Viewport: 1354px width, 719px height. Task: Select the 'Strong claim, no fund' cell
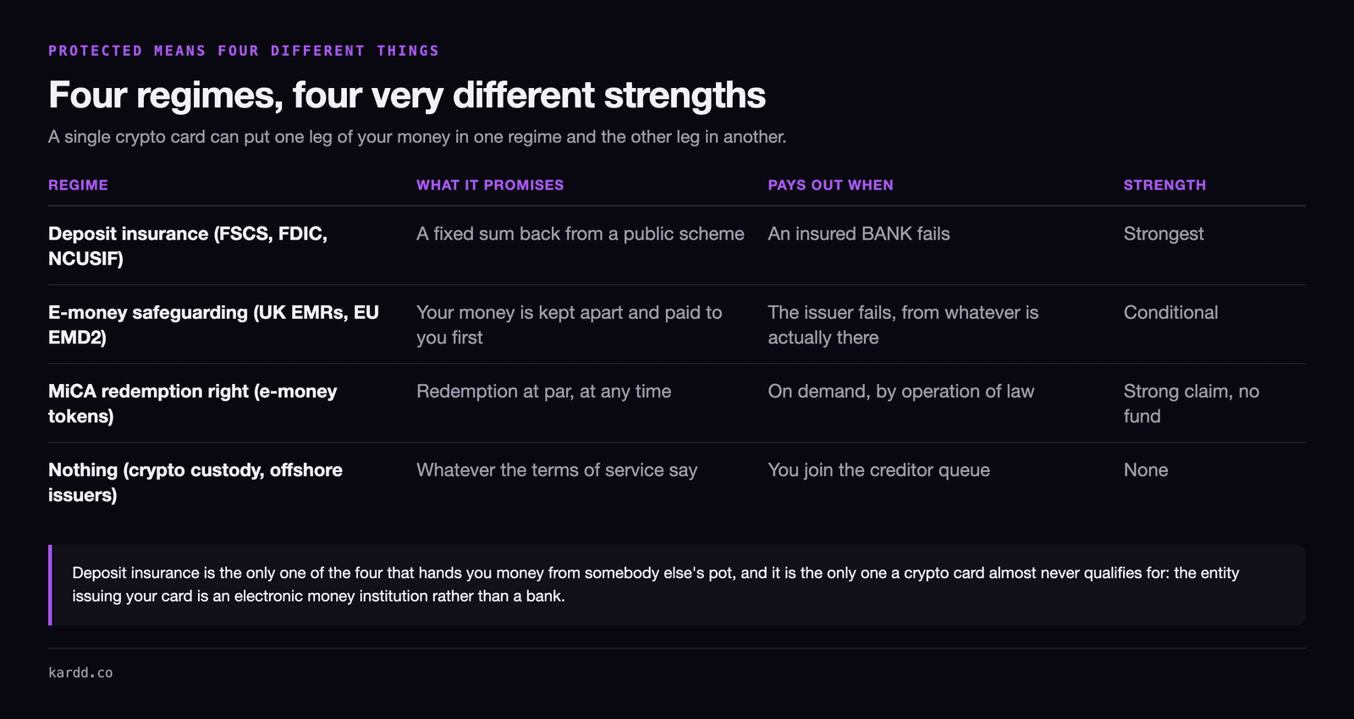pyautogui.click(x=1192, y=403)
